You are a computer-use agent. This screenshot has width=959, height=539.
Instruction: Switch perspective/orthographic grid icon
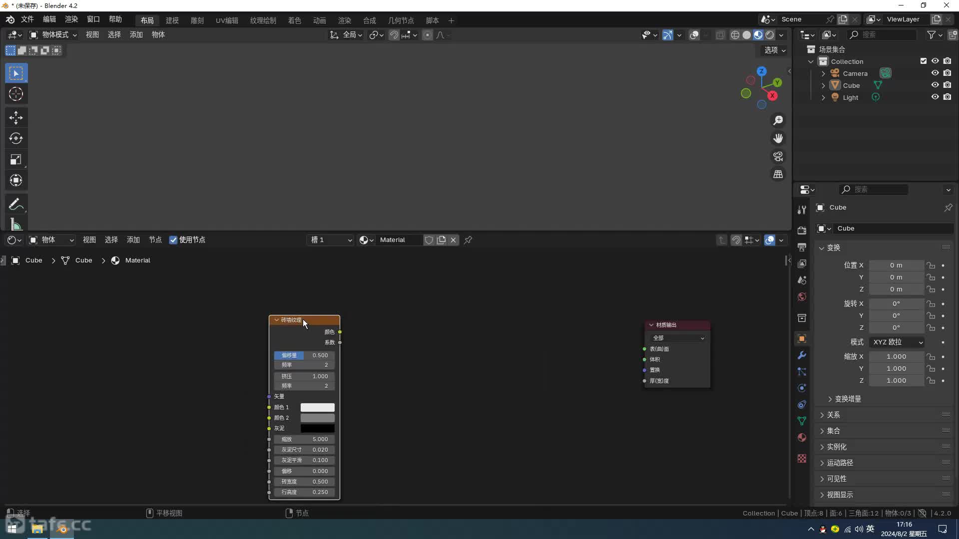point(778,174)
